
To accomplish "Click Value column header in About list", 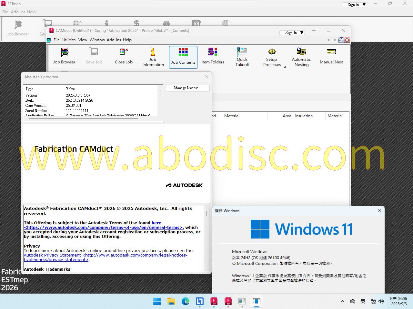I will [x=111, y=89].
